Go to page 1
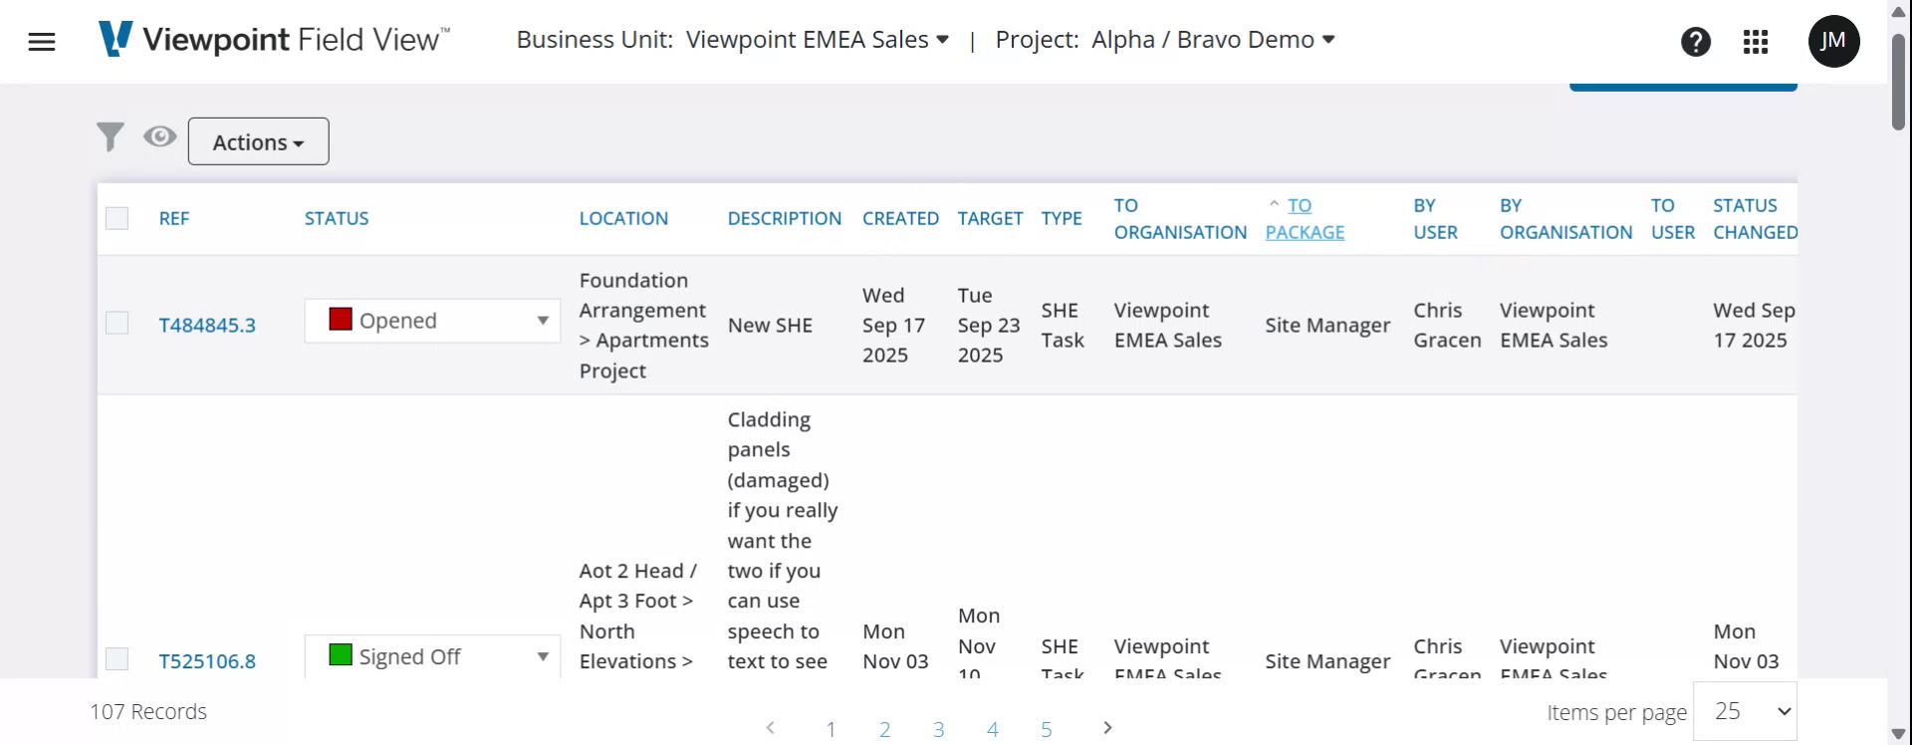1912x745 pixels. tap(831, 729)
